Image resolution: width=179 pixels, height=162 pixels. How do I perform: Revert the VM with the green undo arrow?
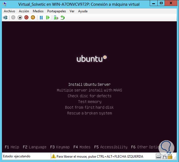click(x=63, y=18)
